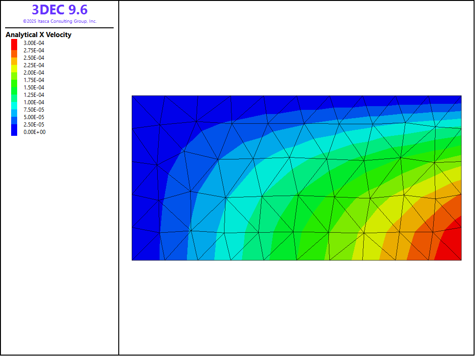This screenshot has width=475, height=356.
Task: Click the 1.25E-04 legend value label
Action: click(34, 95)
